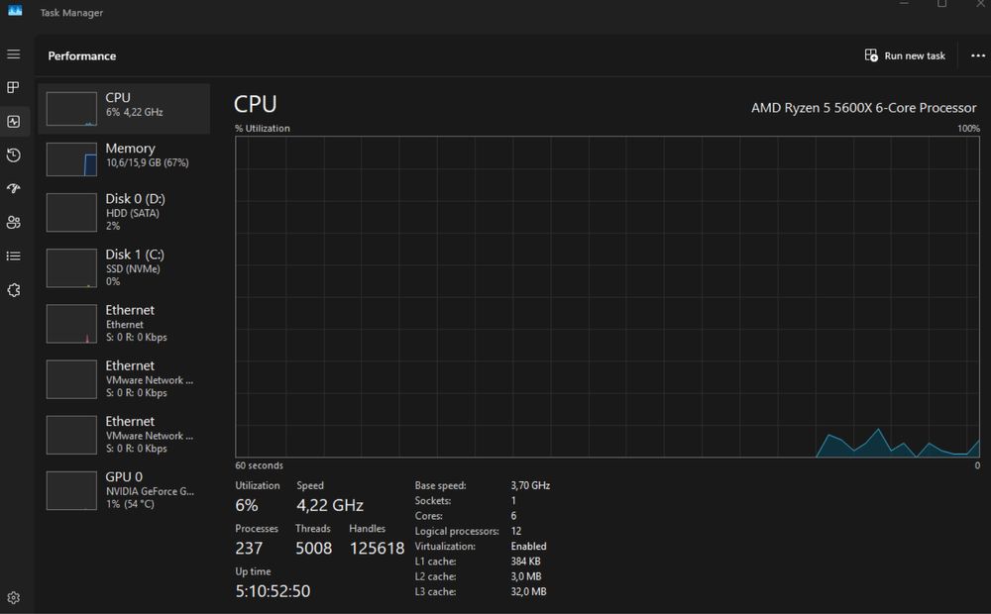The width and height of the screenshot is (991, 614).
Task: Select the Memory performance item
Action: pyautogui.click(x=124, y=158)
